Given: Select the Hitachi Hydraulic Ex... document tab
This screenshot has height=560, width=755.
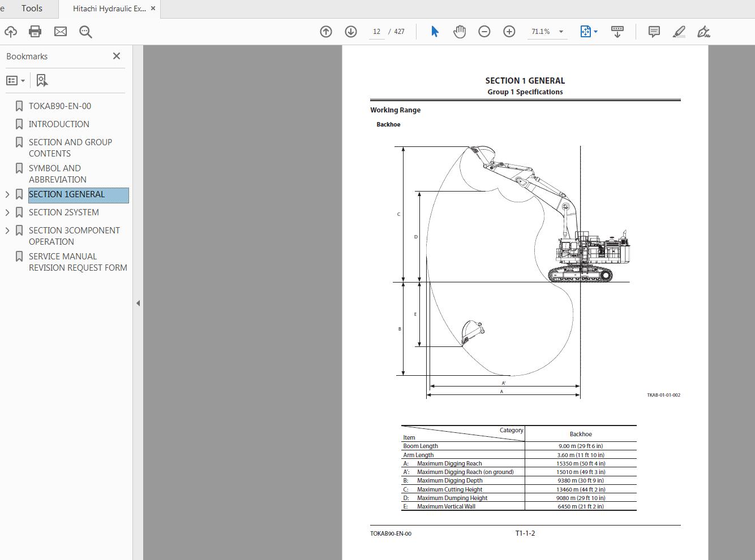Looking at the screenshot, I should pyautogui.click(x=109, y=9).
